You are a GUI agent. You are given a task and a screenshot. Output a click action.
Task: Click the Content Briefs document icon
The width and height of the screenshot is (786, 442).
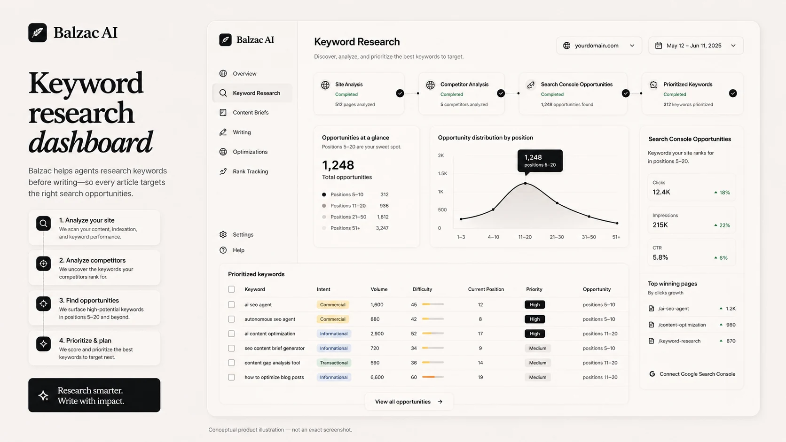[223, 113]
